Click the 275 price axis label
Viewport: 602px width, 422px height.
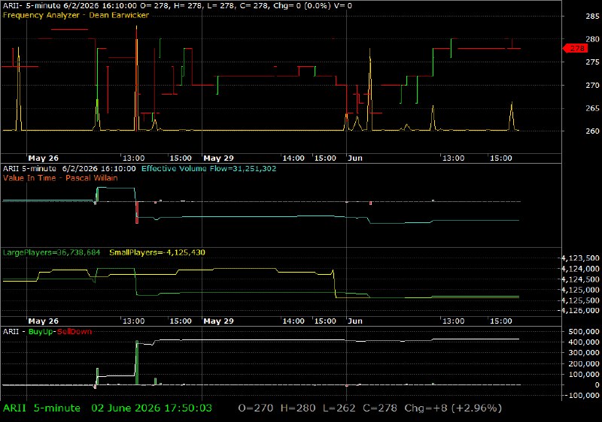click(x=592, y=62)
